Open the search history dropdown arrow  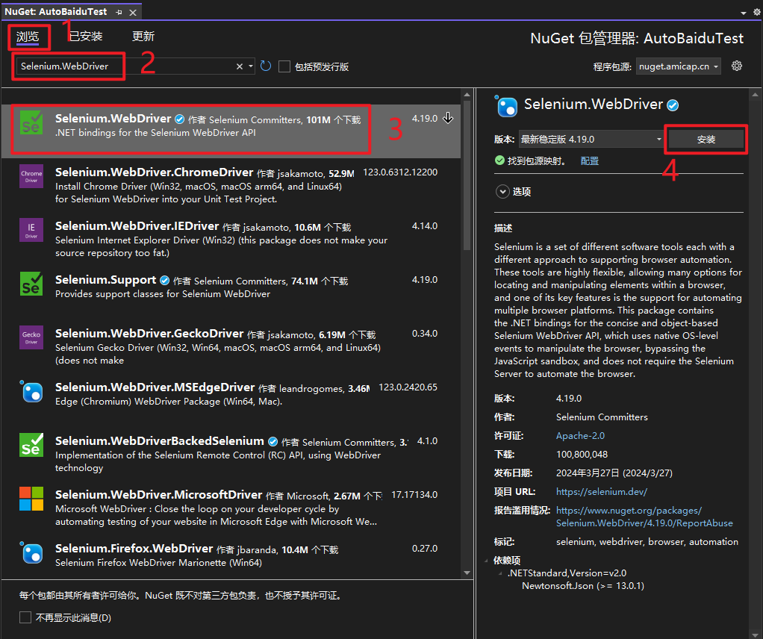pyautogui.click(x=251, y=66)
